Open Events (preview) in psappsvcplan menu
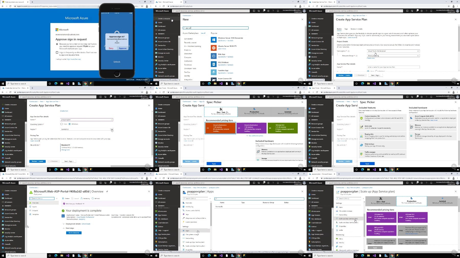The height and width of the screenshot is (258, 460). 191,222
